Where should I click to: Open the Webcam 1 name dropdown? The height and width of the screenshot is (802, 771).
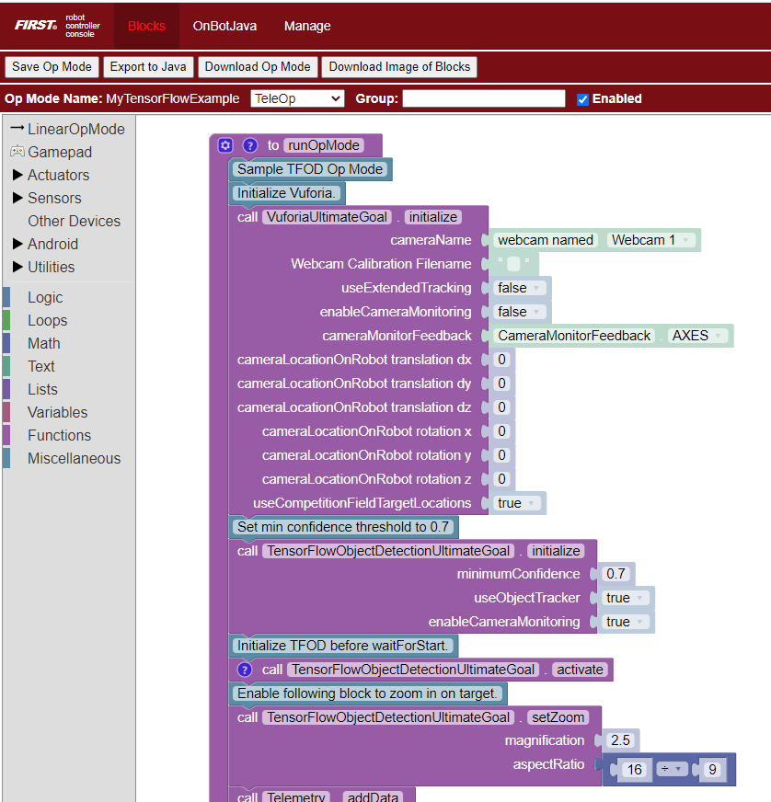[x=650, y=240]
